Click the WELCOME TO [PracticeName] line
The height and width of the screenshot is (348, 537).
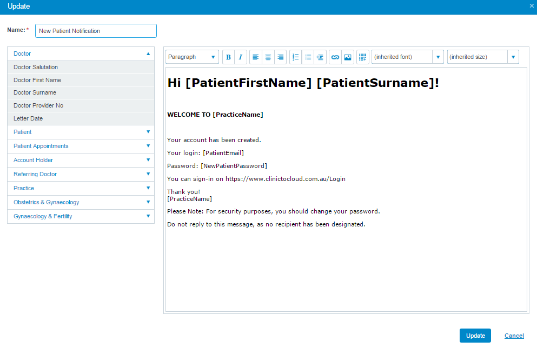(x=215, y=115)
